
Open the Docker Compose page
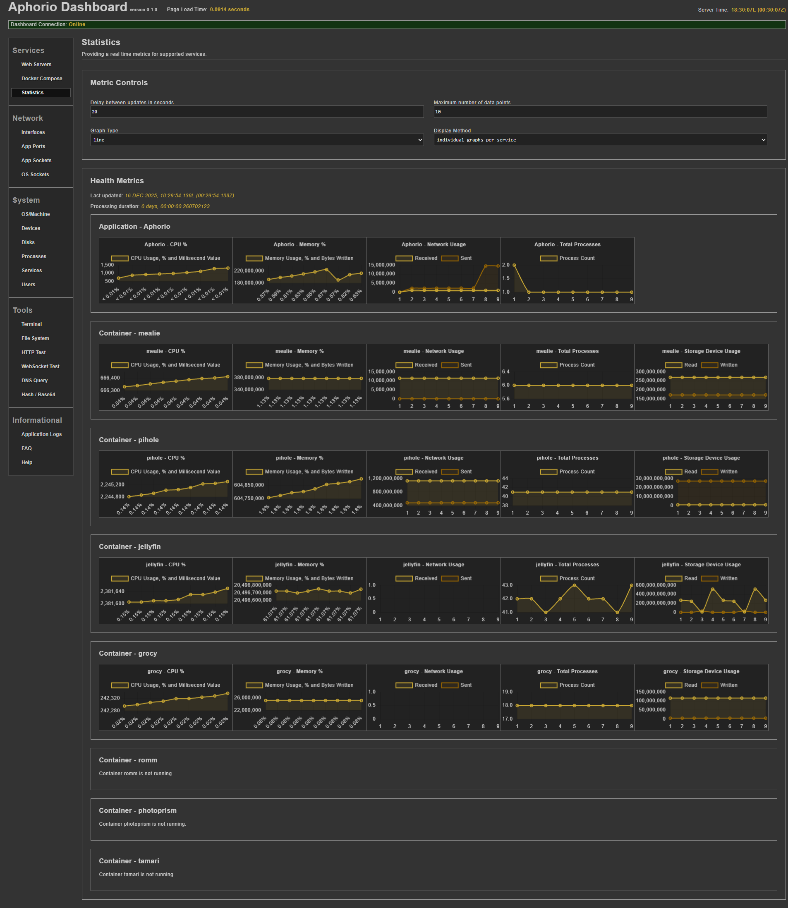coord(42,79)
